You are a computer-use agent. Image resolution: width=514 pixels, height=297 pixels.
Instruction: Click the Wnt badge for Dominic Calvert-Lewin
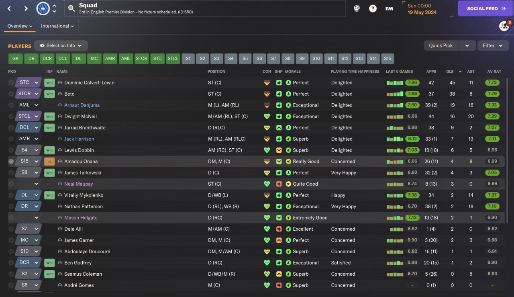pyautogui.click(x=49, y=83)
